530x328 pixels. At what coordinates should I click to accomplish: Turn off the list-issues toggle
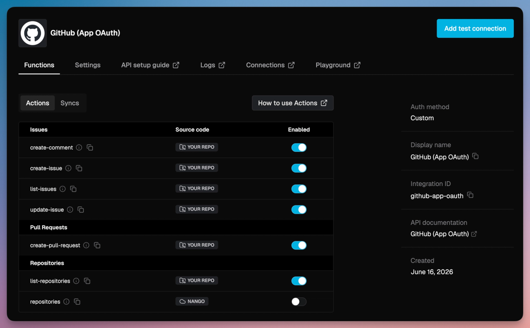point(299,189)
